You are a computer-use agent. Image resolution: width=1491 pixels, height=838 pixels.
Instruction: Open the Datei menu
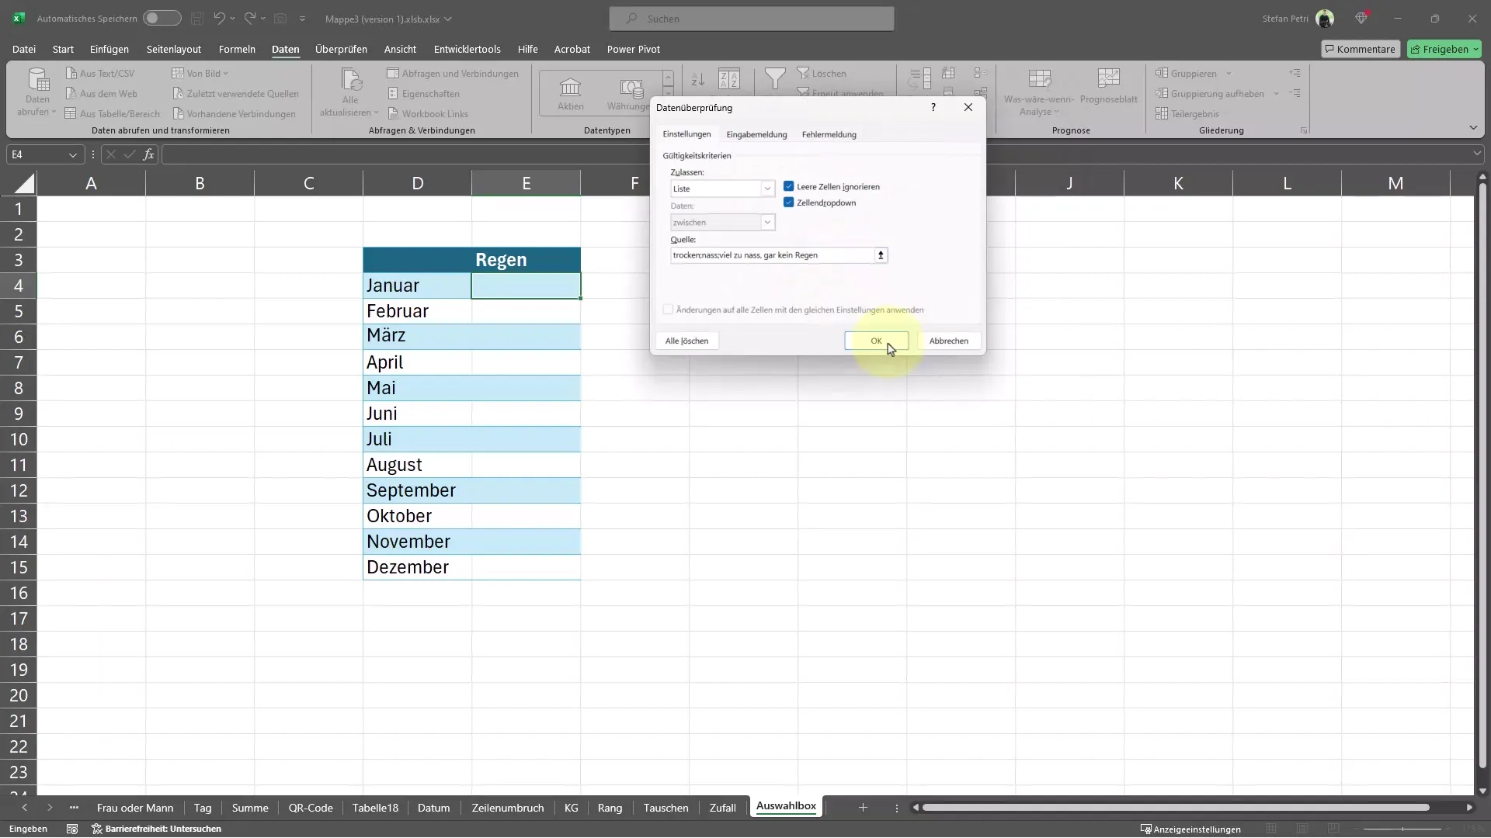tap(24, 49)
